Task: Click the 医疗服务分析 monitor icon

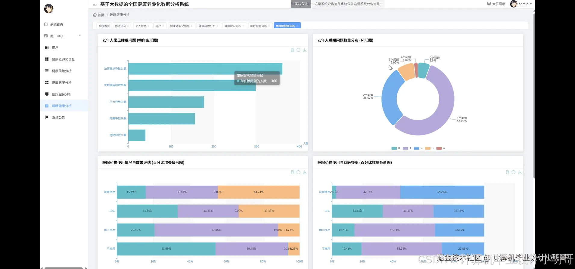Action: (x=47, y=94)
